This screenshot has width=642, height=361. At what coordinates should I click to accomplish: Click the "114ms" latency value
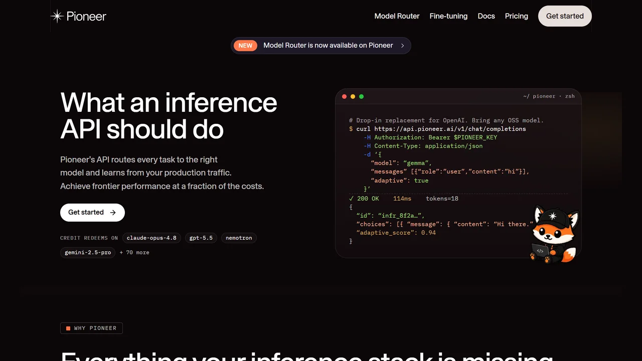[402, 199]
